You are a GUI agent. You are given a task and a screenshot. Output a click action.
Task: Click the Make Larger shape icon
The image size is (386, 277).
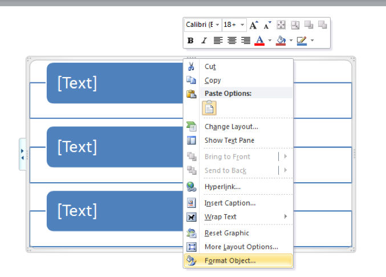pyautogui.click(x=281, y=25)
